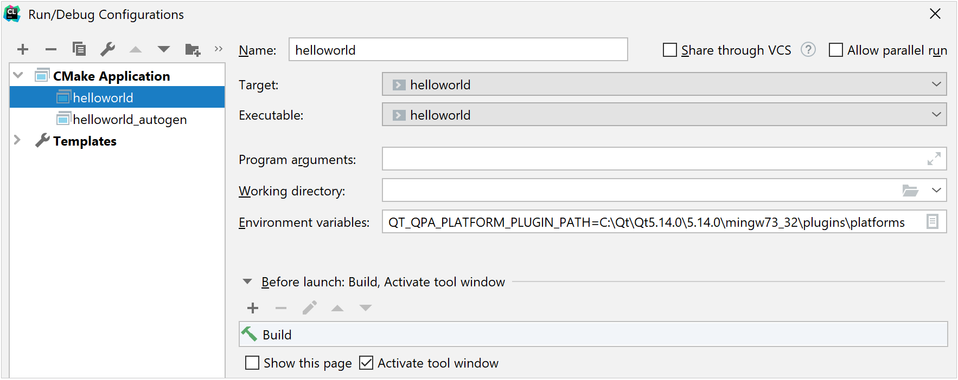Collapse the Before launch section

[x=247, y=281]
